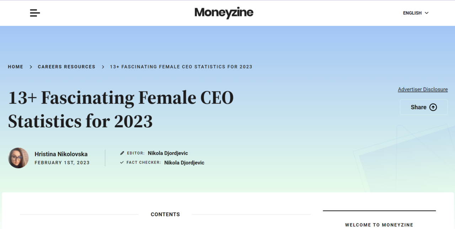The image size is (455, 229).
Task: Open the hamburger navigation menu
Action: click(x=35, y=13)
